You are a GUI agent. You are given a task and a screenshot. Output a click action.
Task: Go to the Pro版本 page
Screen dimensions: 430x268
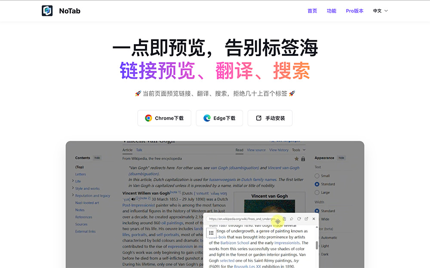tap(355, 11)
